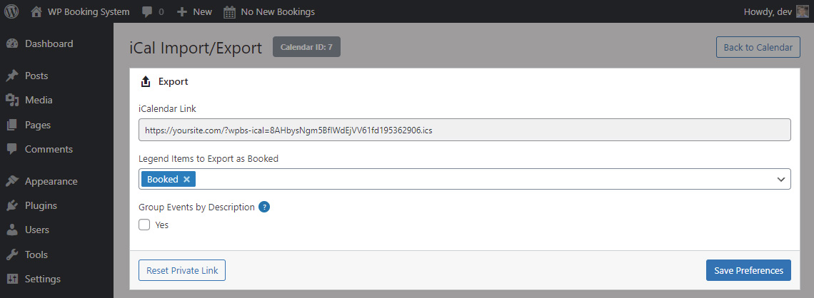
Task: Enable the Group Events by Description checkbox
Action: pyautogui.click(x=144, y=225)
